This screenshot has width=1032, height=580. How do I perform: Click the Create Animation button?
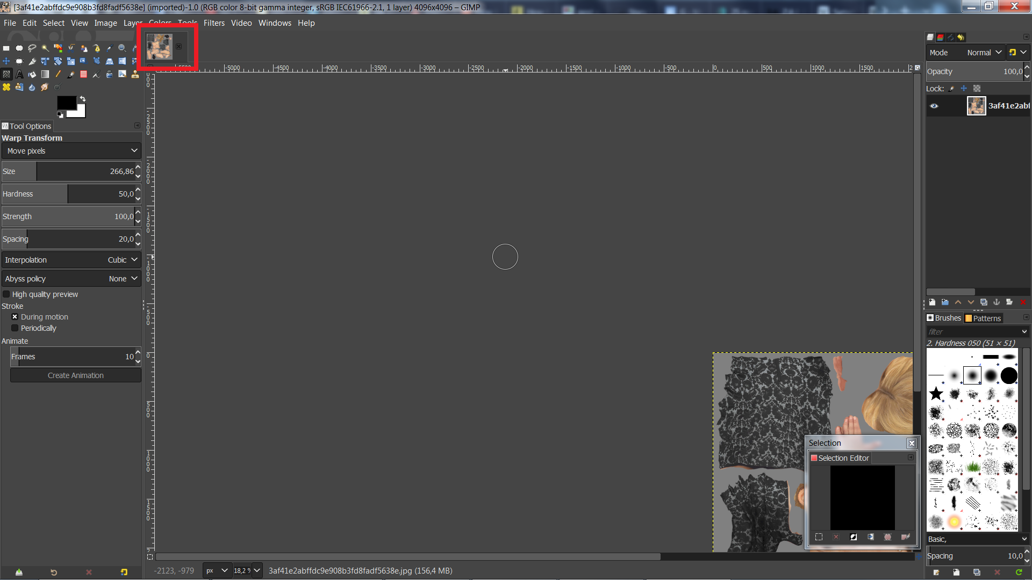click(75, 375)
